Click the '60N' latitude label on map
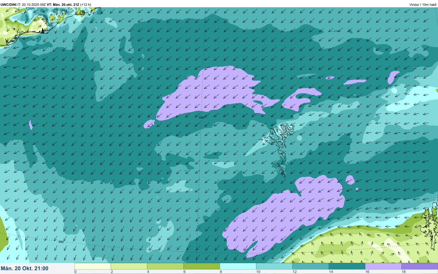 (61, 242)
